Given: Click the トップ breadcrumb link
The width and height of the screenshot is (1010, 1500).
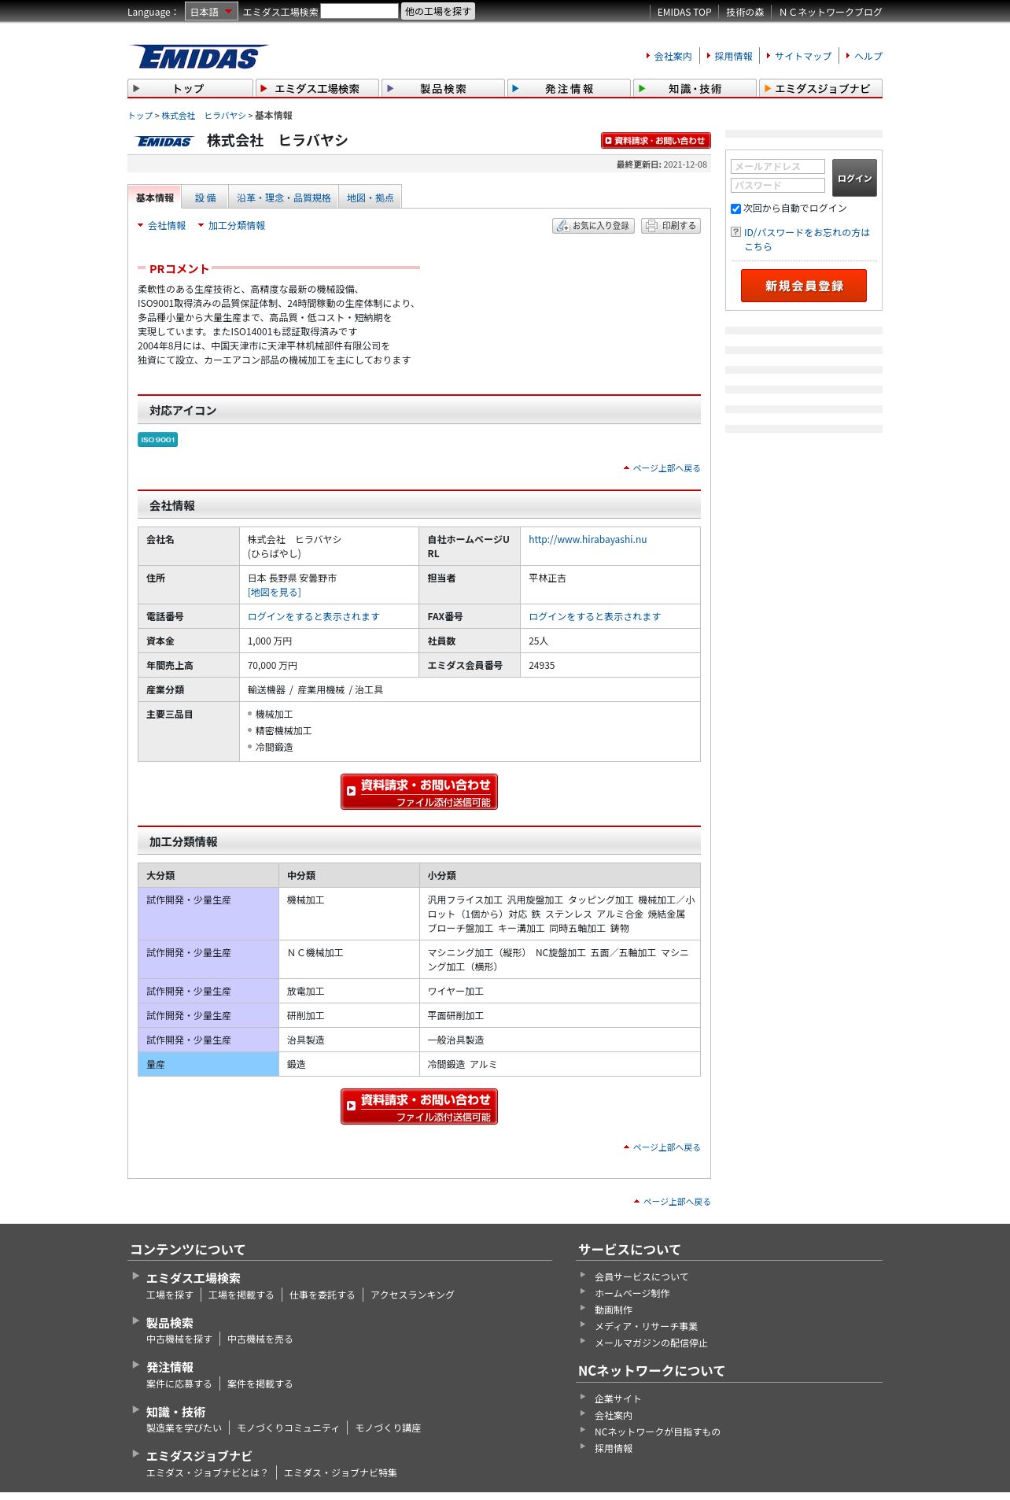Looking at the screenshot, I should 140,116.
